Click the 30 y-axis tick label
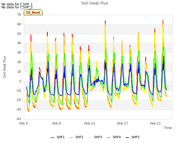The image size is (190, 143). [19, 52]
